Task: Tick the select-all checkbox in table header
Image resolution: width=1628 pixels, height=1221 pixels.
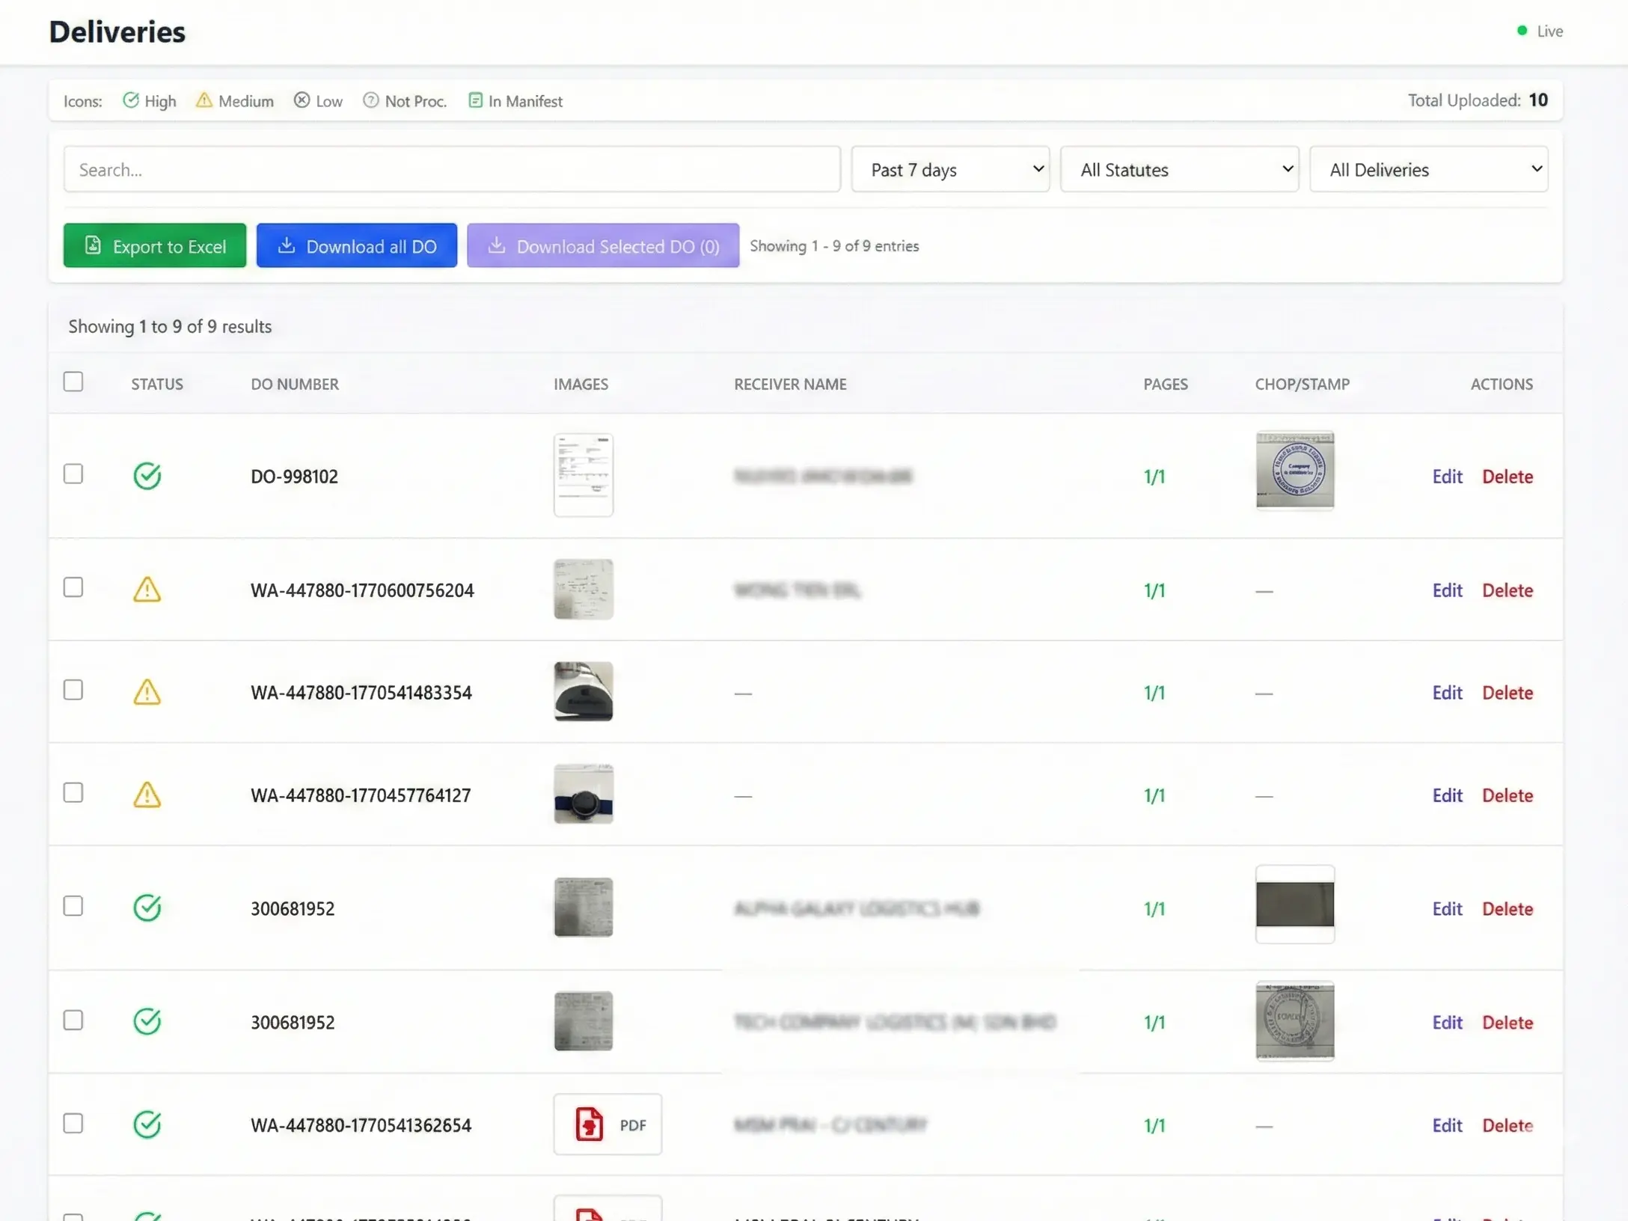Action: [73, 382]
